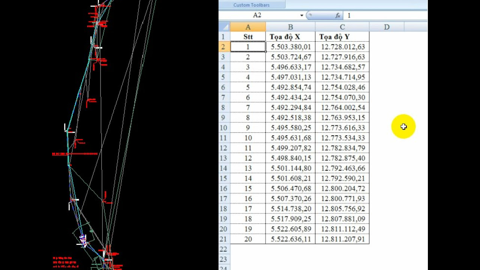Image resolution: width=480 pixels, height=270 pixels.
Task: Select cell with value 12.734.682,57
Action: pos(342,67)
